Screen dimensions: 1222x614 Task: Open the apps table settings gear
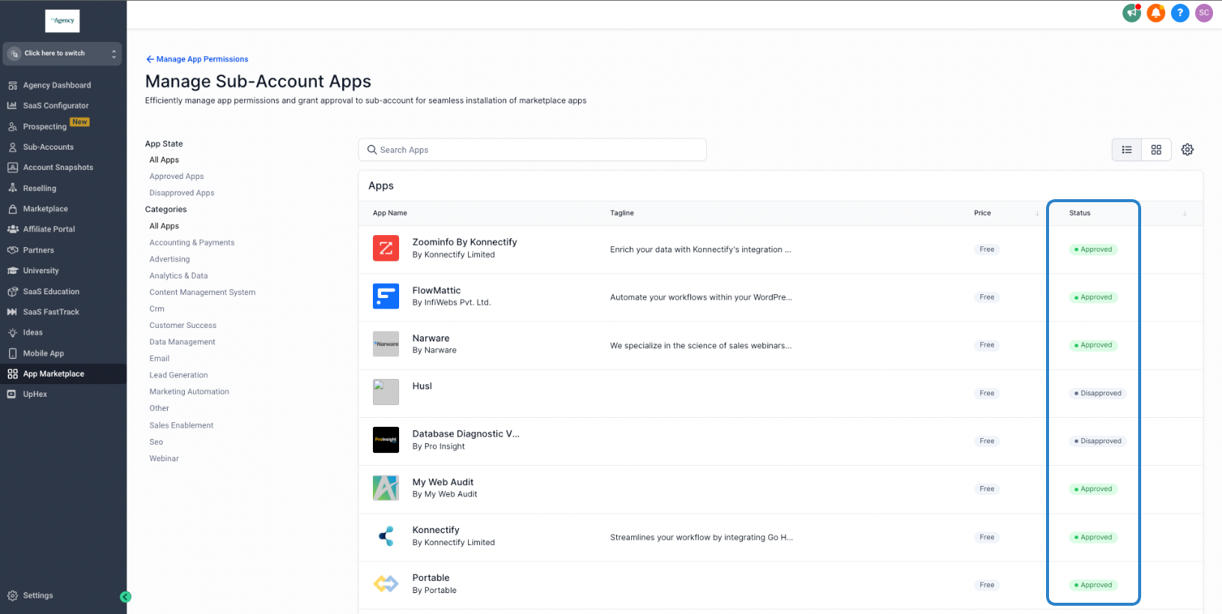coord(1188,150)
